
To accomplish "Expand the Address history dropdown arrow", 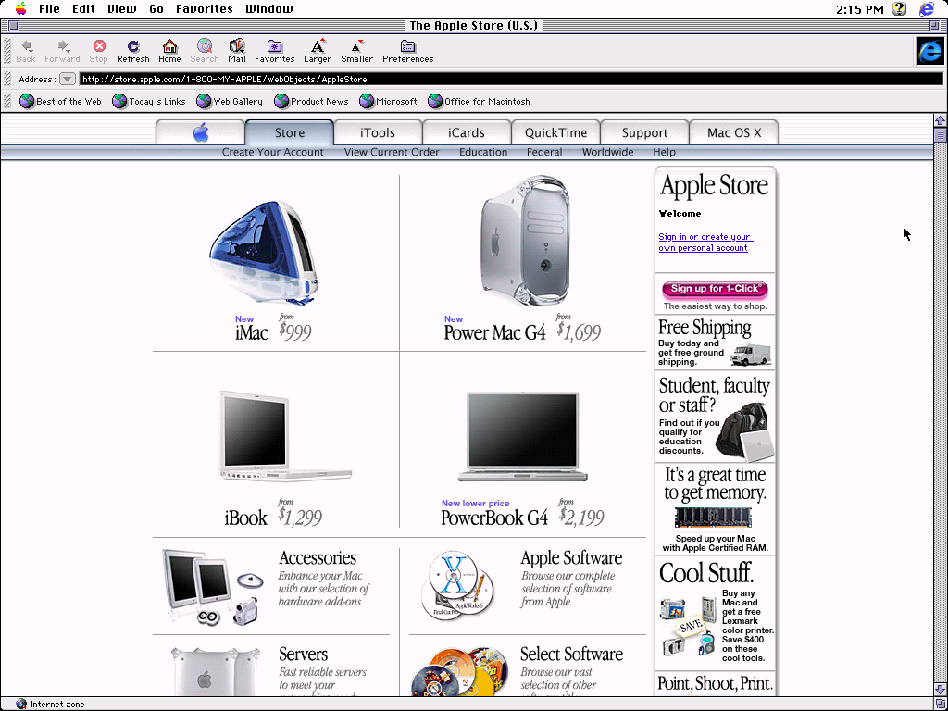I will (67, 79).
